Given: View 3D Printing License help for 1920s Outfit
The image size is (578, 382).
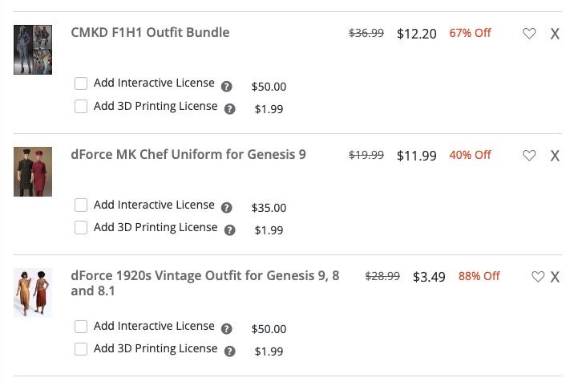Looking at the screenshot, I should (x=230, y=352).
